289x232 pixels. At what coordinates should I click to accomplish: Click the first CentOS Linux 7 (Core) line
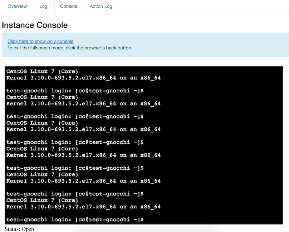coord(42,71)
